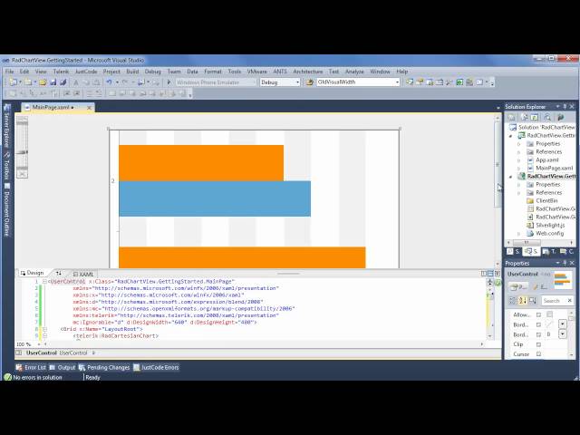Click Show All Files icon in Solution Explorer

tap(525, 117)
